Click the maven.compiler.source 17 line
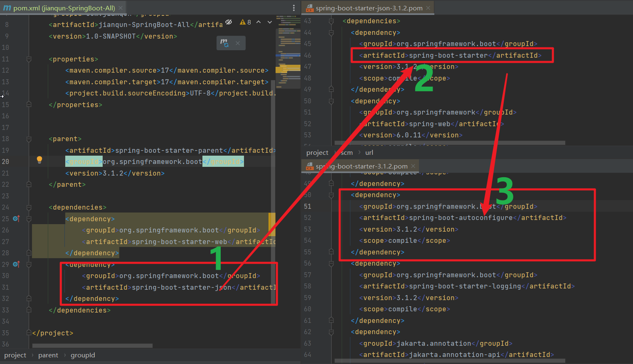Viewport: 633px width, 364px height. 167,70
